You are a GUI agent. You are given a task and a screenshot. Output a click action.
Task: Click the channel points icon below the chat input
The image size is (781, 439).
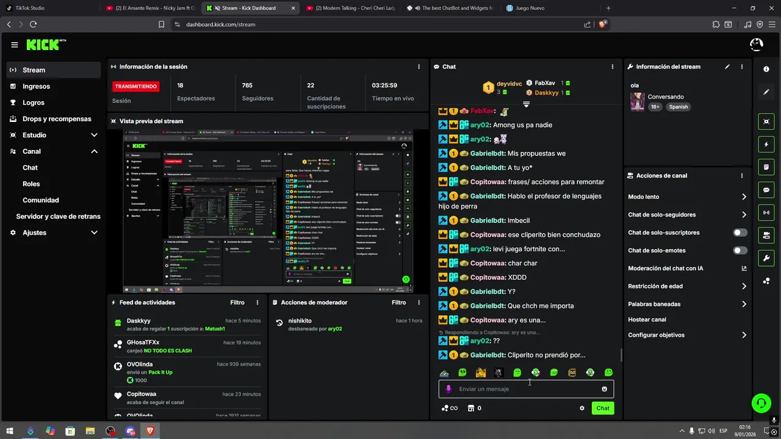pos(445,409)
